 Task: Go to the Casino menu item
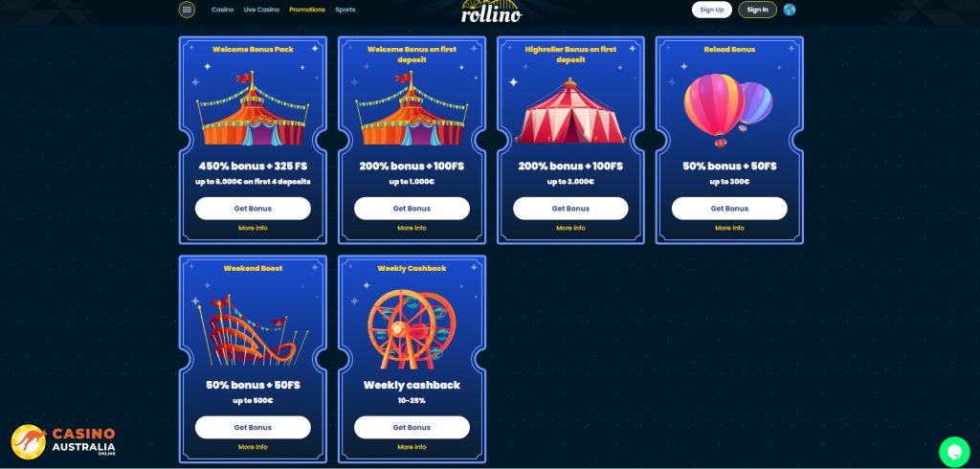coord(222,10)
